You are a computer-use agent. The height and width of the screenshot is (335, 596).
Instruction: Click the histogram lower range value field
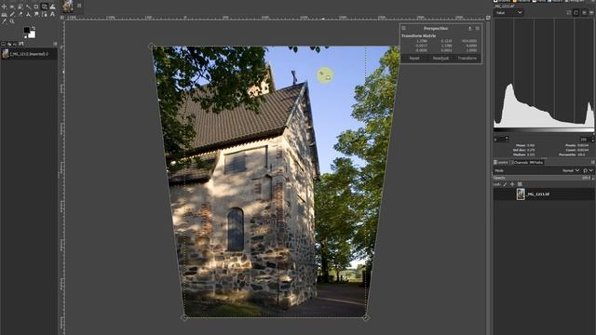(501, 140)
